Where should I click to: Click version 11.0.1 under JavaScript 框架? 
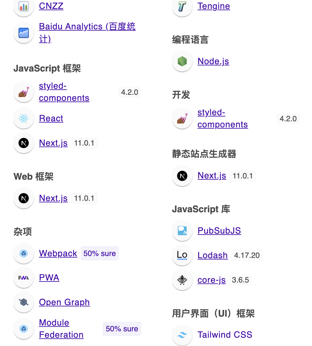(x=84, y=143)
